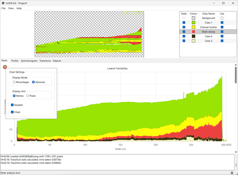Toggle the Use checkbox for Background
Screen dimensions: 238x175
222,18
